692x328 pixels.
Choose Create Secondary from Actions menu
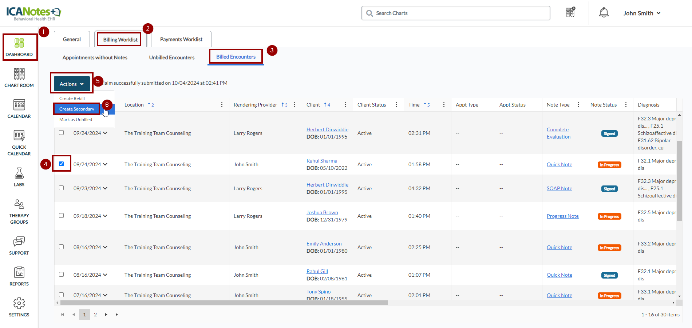[77, 109]
